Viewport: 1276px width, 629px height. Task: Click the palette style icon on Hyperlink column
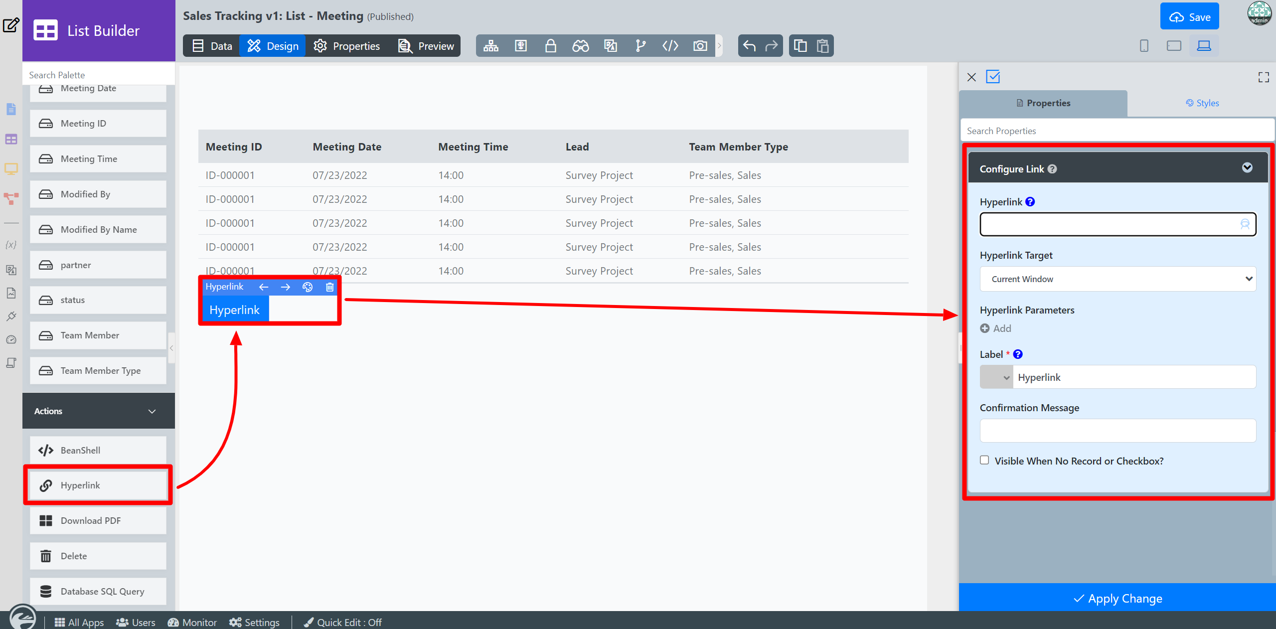(308, 287)
